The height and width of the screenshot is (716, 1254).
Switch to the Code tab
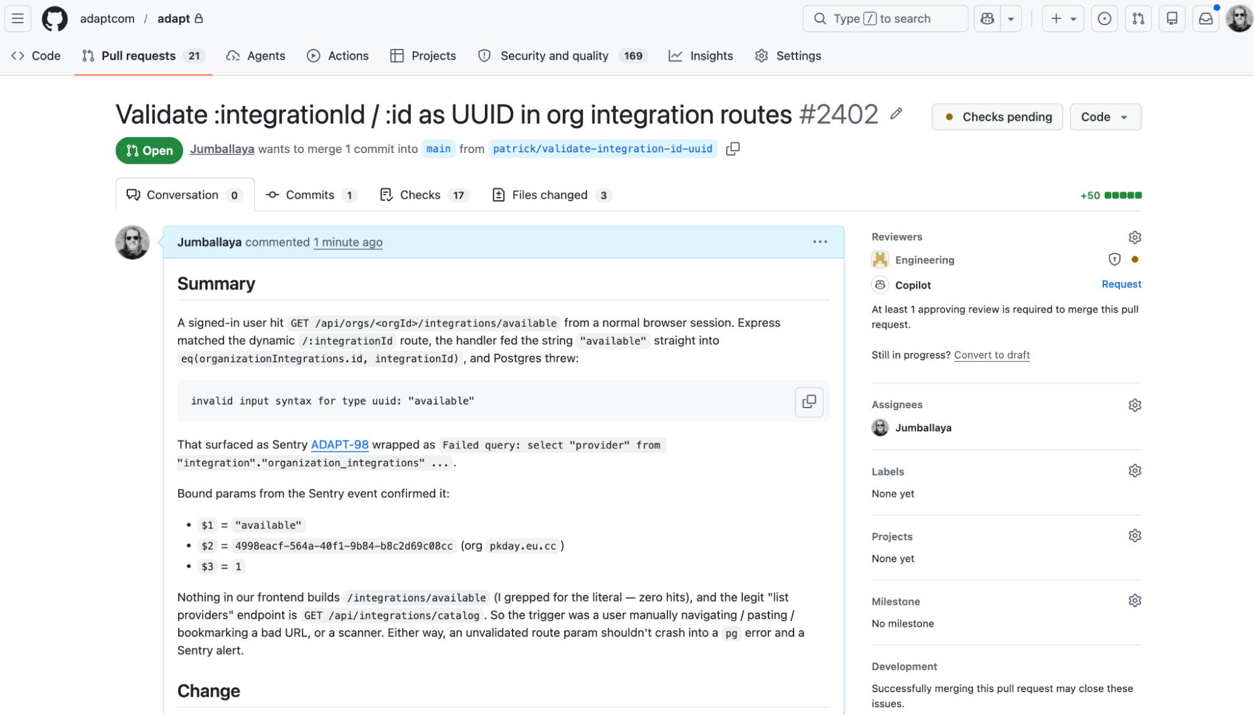pyautogui.click(x=36, y=56)
